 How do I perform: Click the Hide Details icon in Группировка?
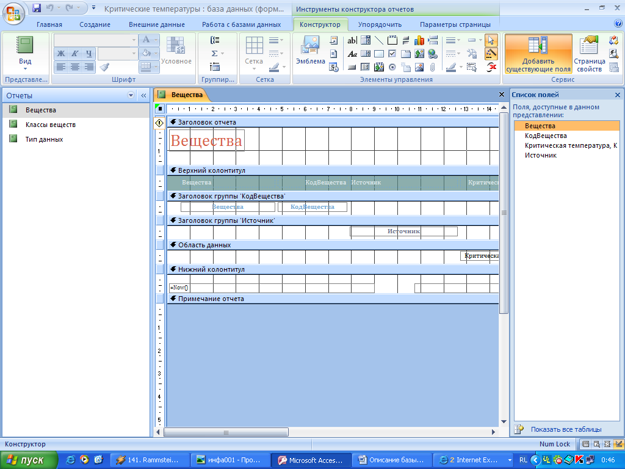pyautogui.click(x=215, y=67)
